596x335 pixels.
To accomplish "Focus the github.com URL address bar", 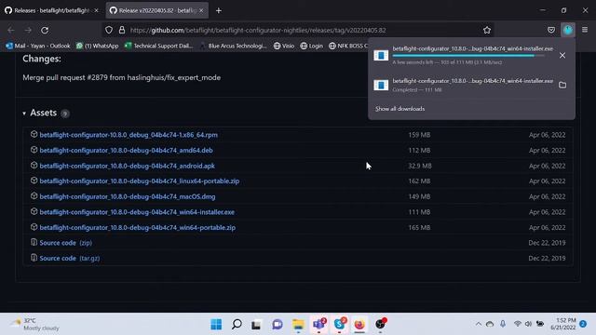I will point(298,30).
